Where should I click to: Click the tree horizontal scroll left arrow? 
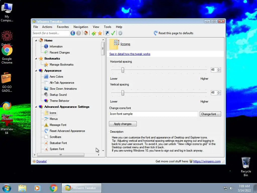35,155
